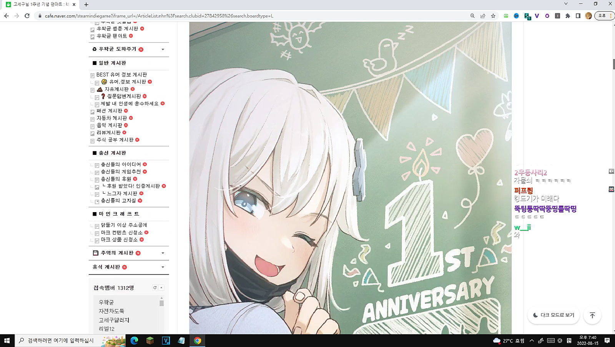Open the Windows notification center
The width and height of the screenshot is (615, 347).
click(607, 340)
